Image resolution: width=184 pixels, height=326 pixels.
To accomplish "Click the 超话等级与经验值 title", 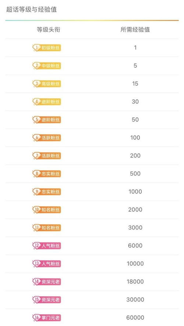I will pyautogui.click(x=31, y=9).
